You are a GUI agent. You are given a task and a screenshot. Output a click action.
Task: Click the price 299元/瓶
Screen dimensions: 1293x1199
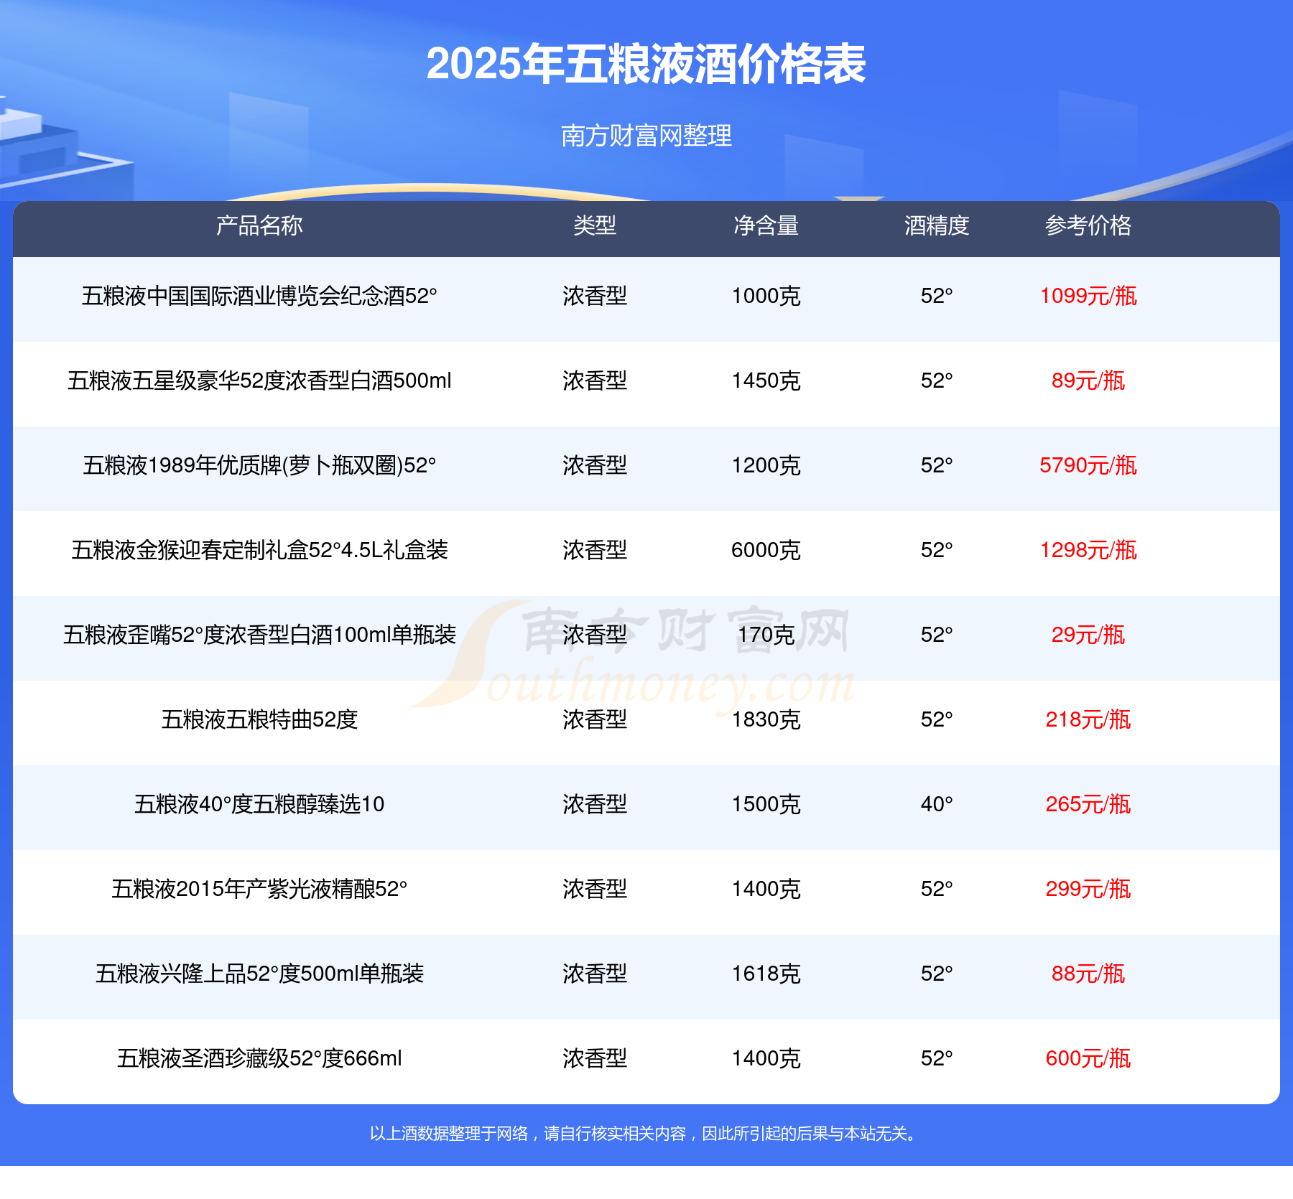pyautogui.click(x=1088, y=889)
